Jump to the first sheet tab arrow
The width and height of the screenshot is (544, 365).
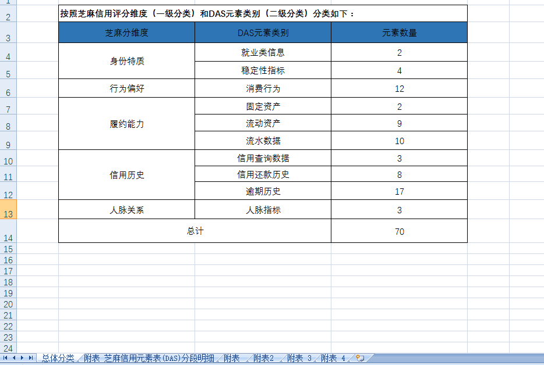[5, 357]
